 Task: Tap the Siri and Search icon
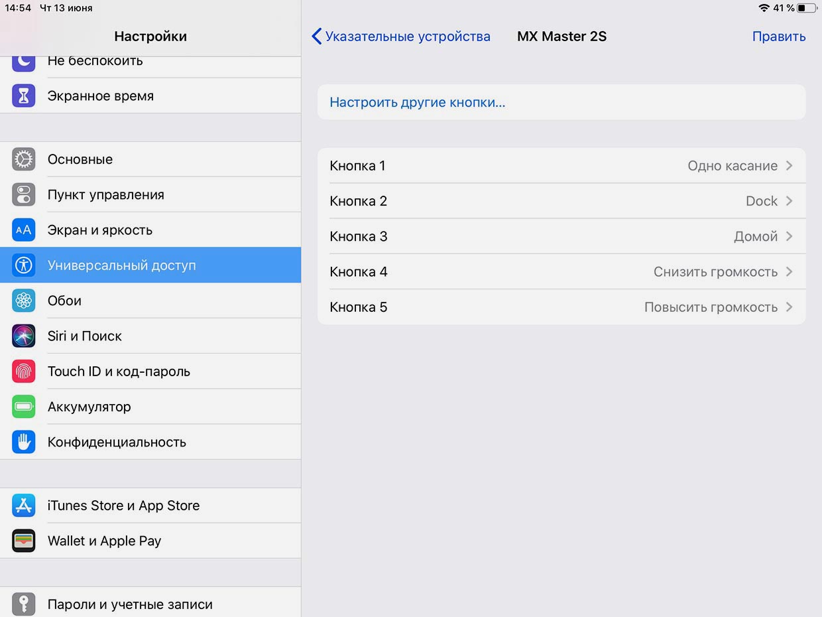click(24, 336)
